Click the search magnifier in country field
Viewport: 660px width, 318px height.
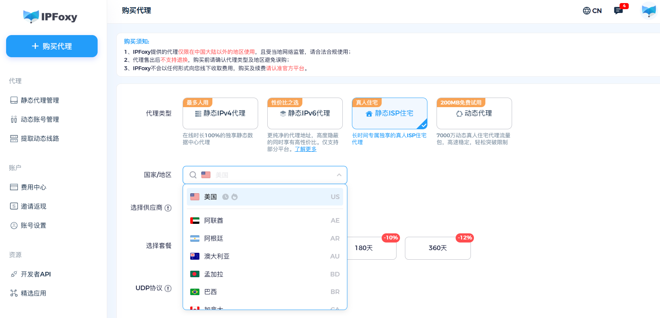click(193, 175)
